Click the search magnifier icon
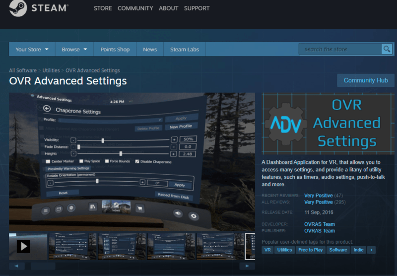 (387, 49)
